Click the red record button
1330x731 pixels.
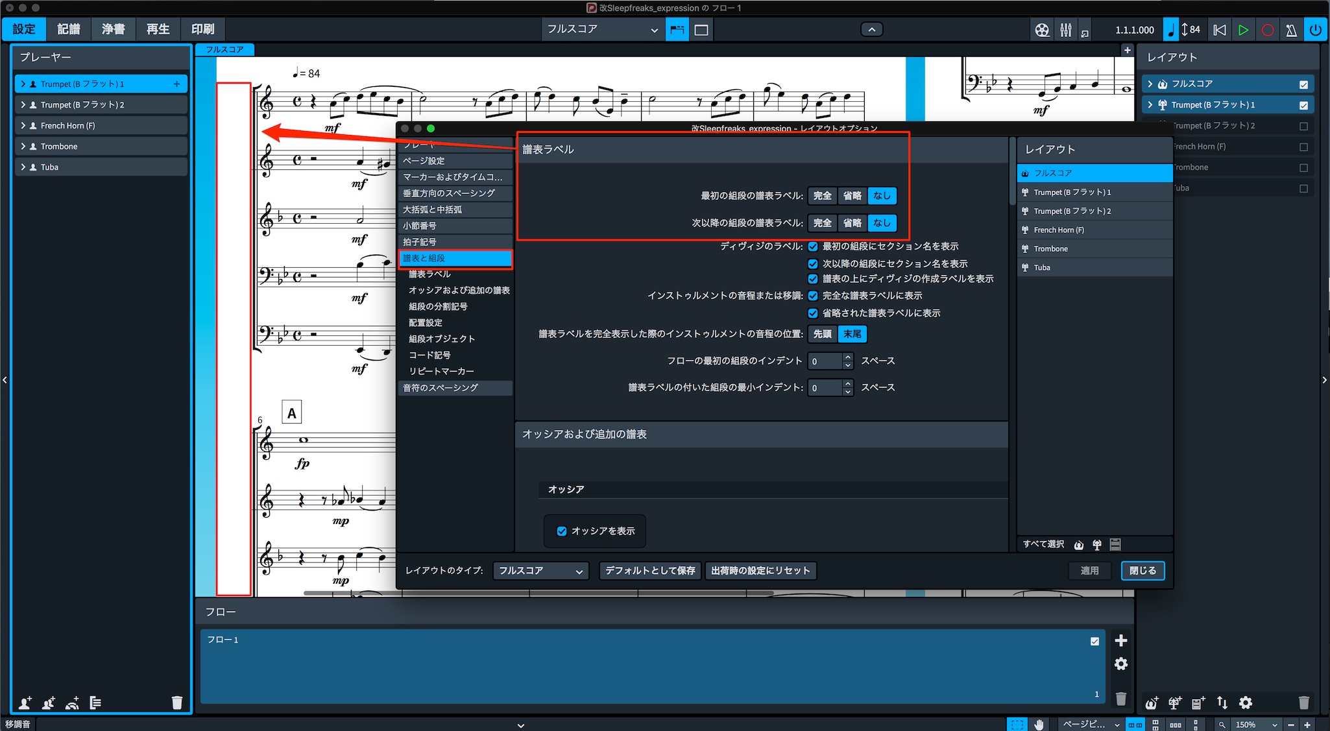(x=1267, y=30)
